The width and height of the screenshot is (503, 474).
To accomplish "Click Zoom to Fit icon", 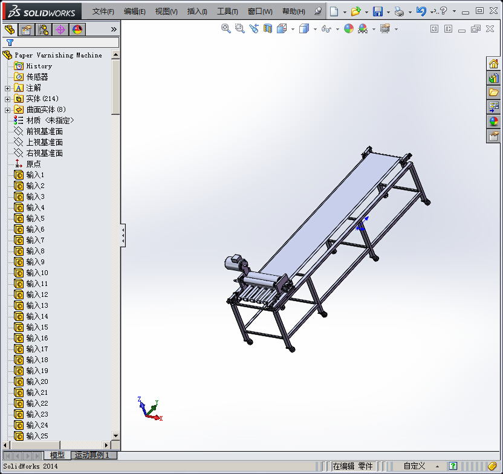I will tap(226, 28).
